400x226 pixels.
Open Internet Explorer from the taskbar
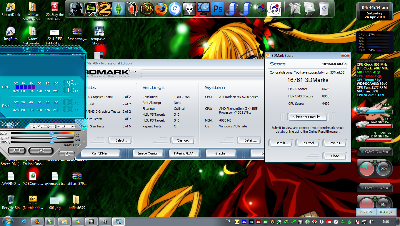tap(24, 222)
